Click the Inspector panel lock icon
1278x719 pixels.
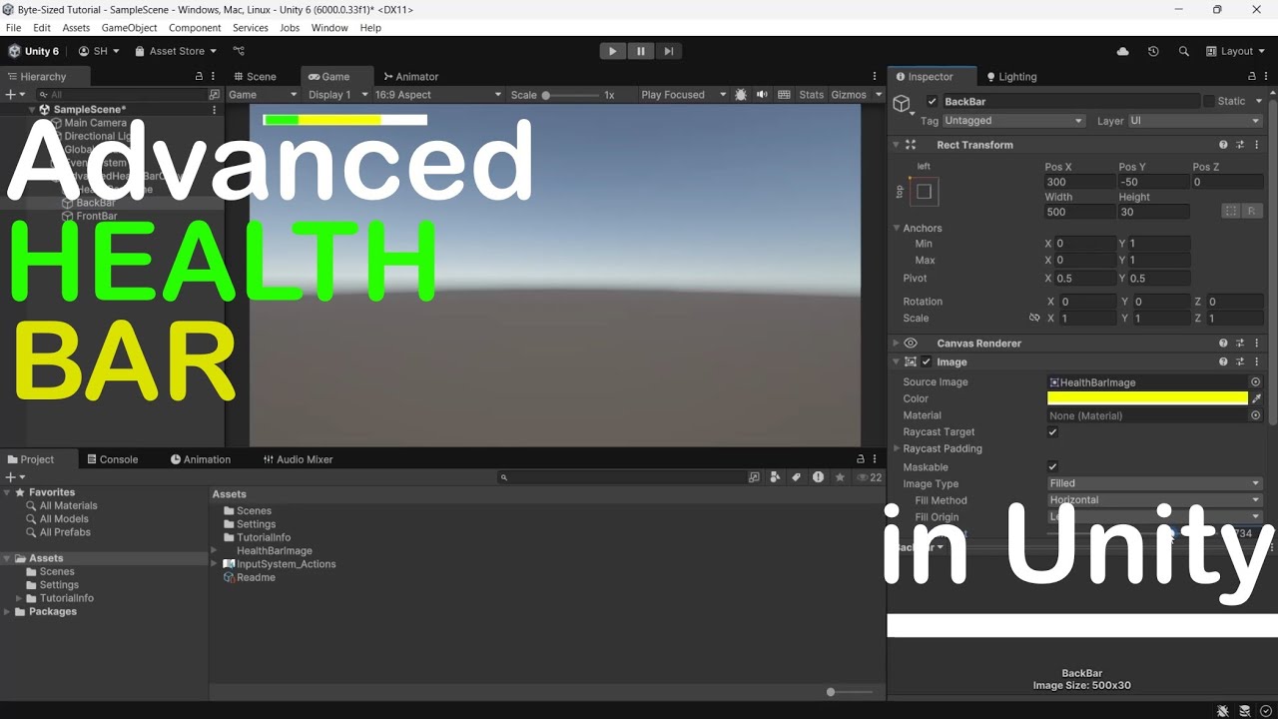pos(1252,77)
